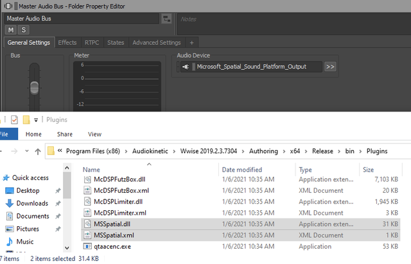Screen dimensions: 411x264
Task: Unpin Desktop using its pin icon
Action: tap(58, 191)
